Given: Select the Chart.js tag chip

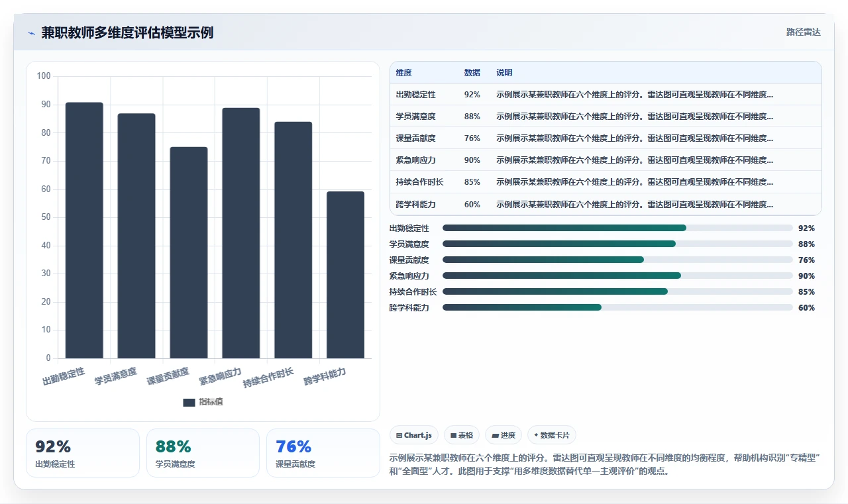Looking at the screenshot, I should 414,435.
